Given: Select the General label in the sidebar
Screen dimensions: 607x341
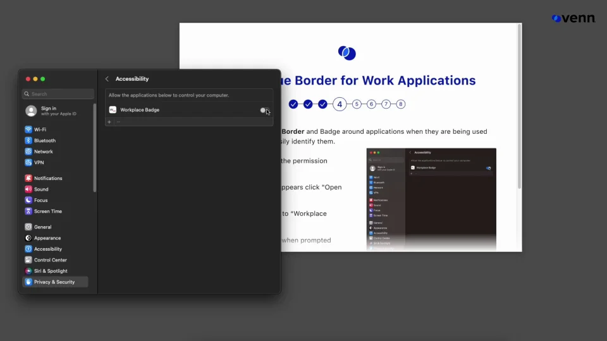Looking at the screenshot, I should tap(42, 227).
